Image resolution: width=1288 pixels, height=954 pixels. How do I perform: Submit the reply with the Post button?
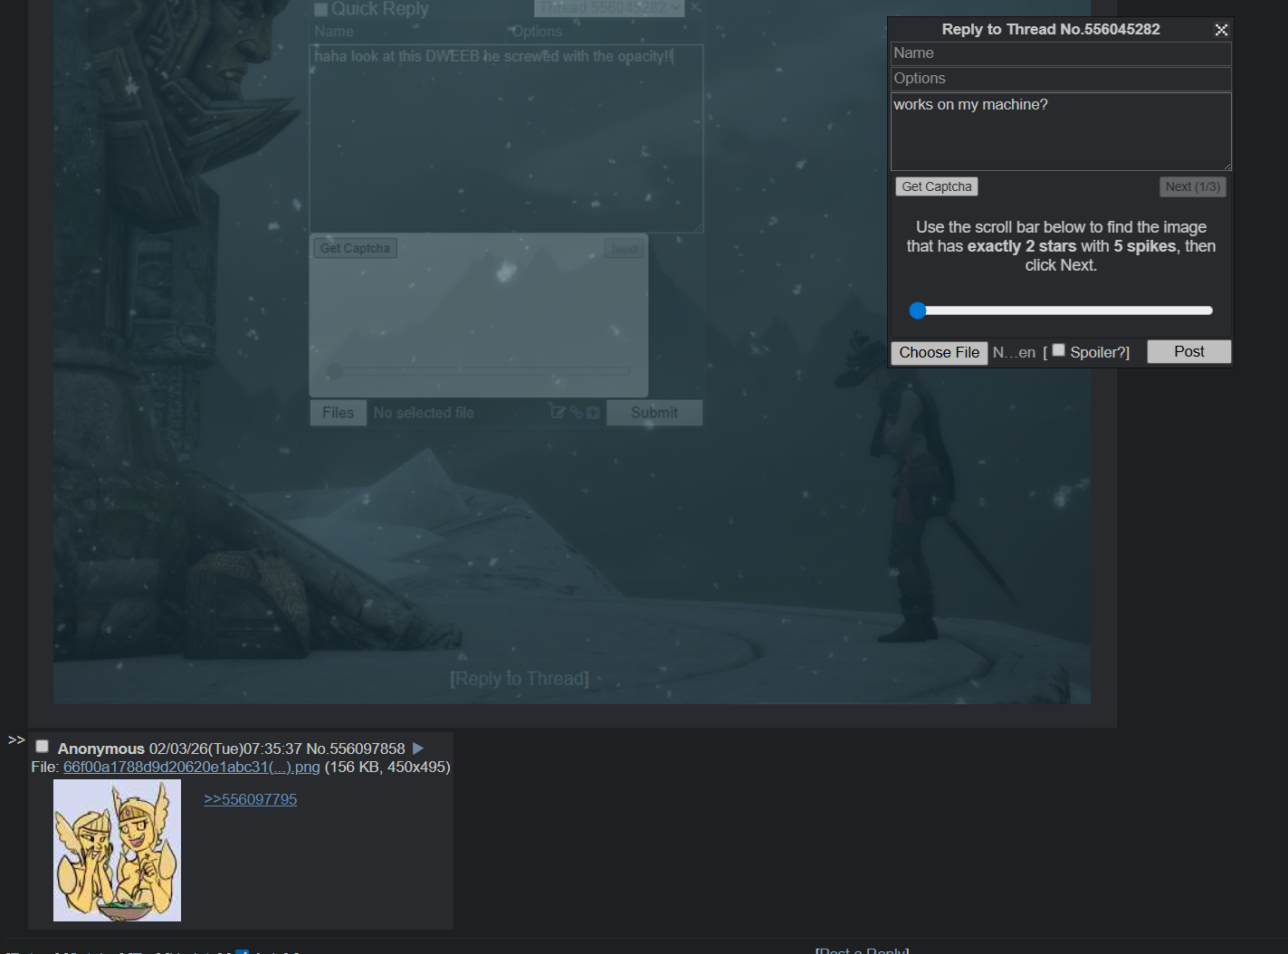(1189, 351)
